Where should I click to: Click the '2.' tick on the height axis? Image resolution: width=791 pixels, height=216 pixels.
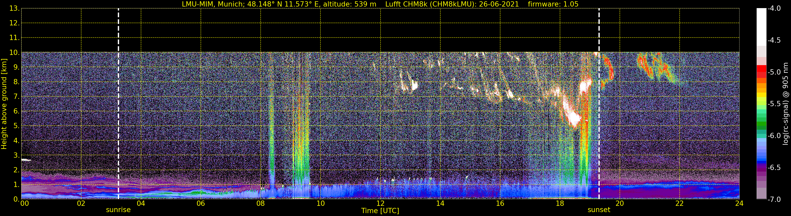point(16,170)
